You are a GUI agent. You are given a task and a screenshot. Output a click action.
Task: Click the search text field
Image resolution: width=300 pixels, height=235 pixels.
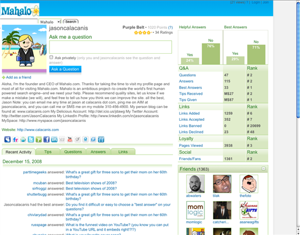[19, 22]
